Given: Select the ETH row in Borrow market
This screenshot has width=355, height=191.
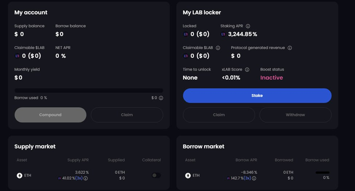Looking at the screenshot, I should 257,175.
